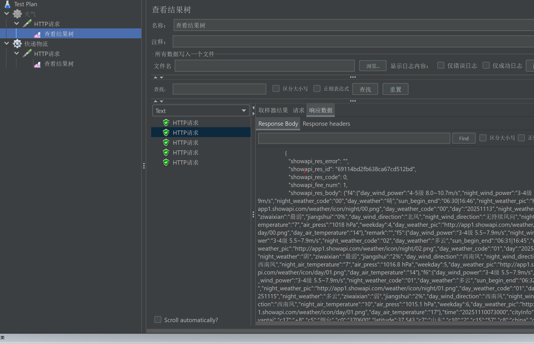
Task: Click the "showapi_res_id" line in response
Action: (352, 169)
